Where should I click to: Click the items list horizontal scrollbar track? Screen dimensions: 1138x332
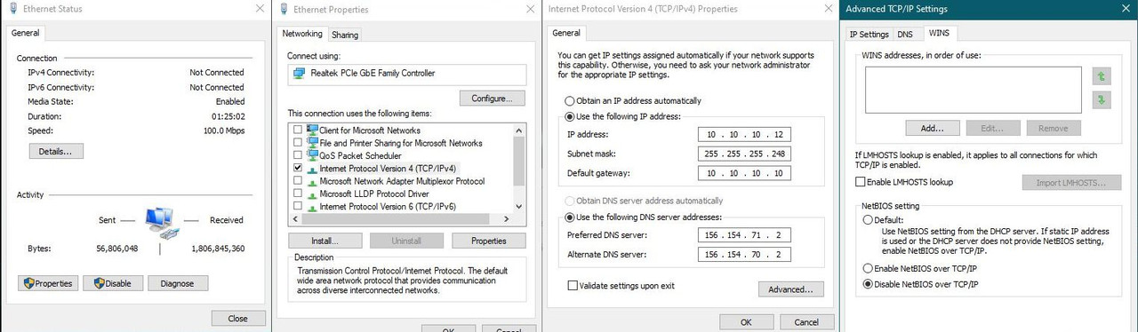[x=401, y=218]
